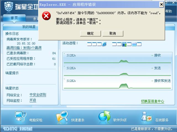
Task: Open the 帮助 menu in Rising window
Action: click(169, 11)
